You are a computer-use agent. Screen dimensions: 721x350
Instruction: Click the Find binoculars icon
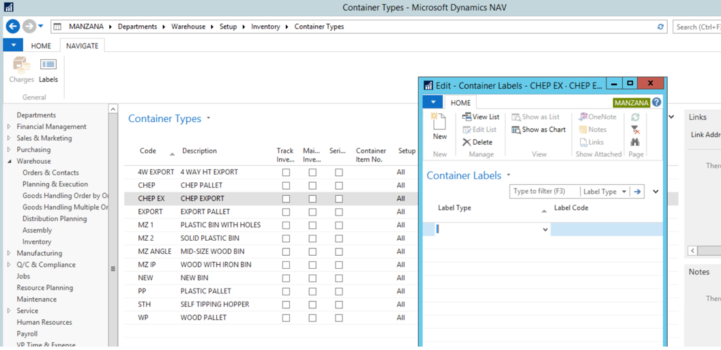point(635,142)
